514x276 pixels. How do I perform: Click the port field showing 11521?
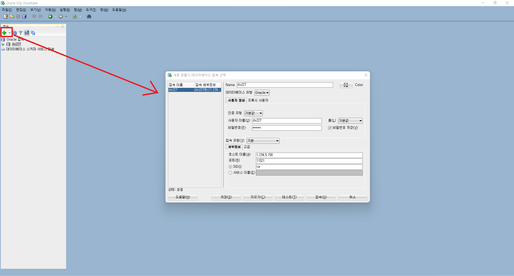click(309, 161)
